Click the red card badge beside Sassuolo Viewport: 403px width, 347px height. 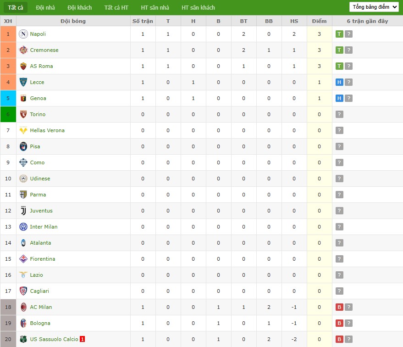(x=83, y=339)
